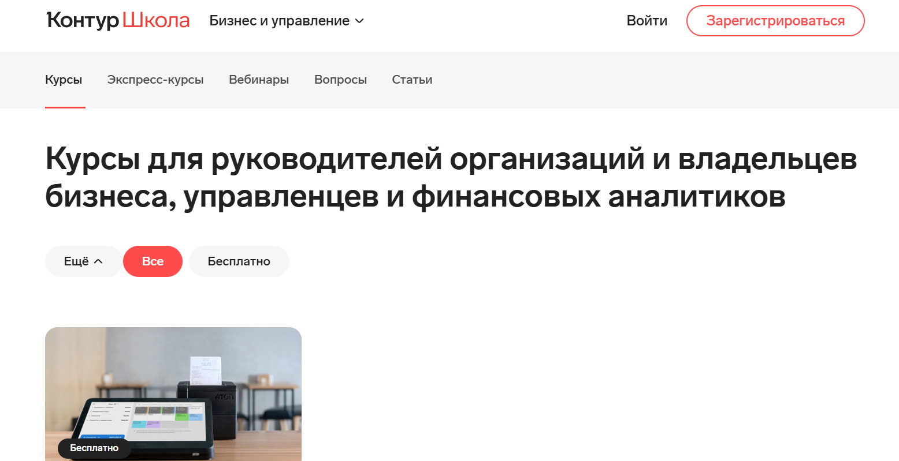Click the black Бесплатно badge on course image
Image resolution: width=899 pixels, height=461 pixels.
coord(94,448)
